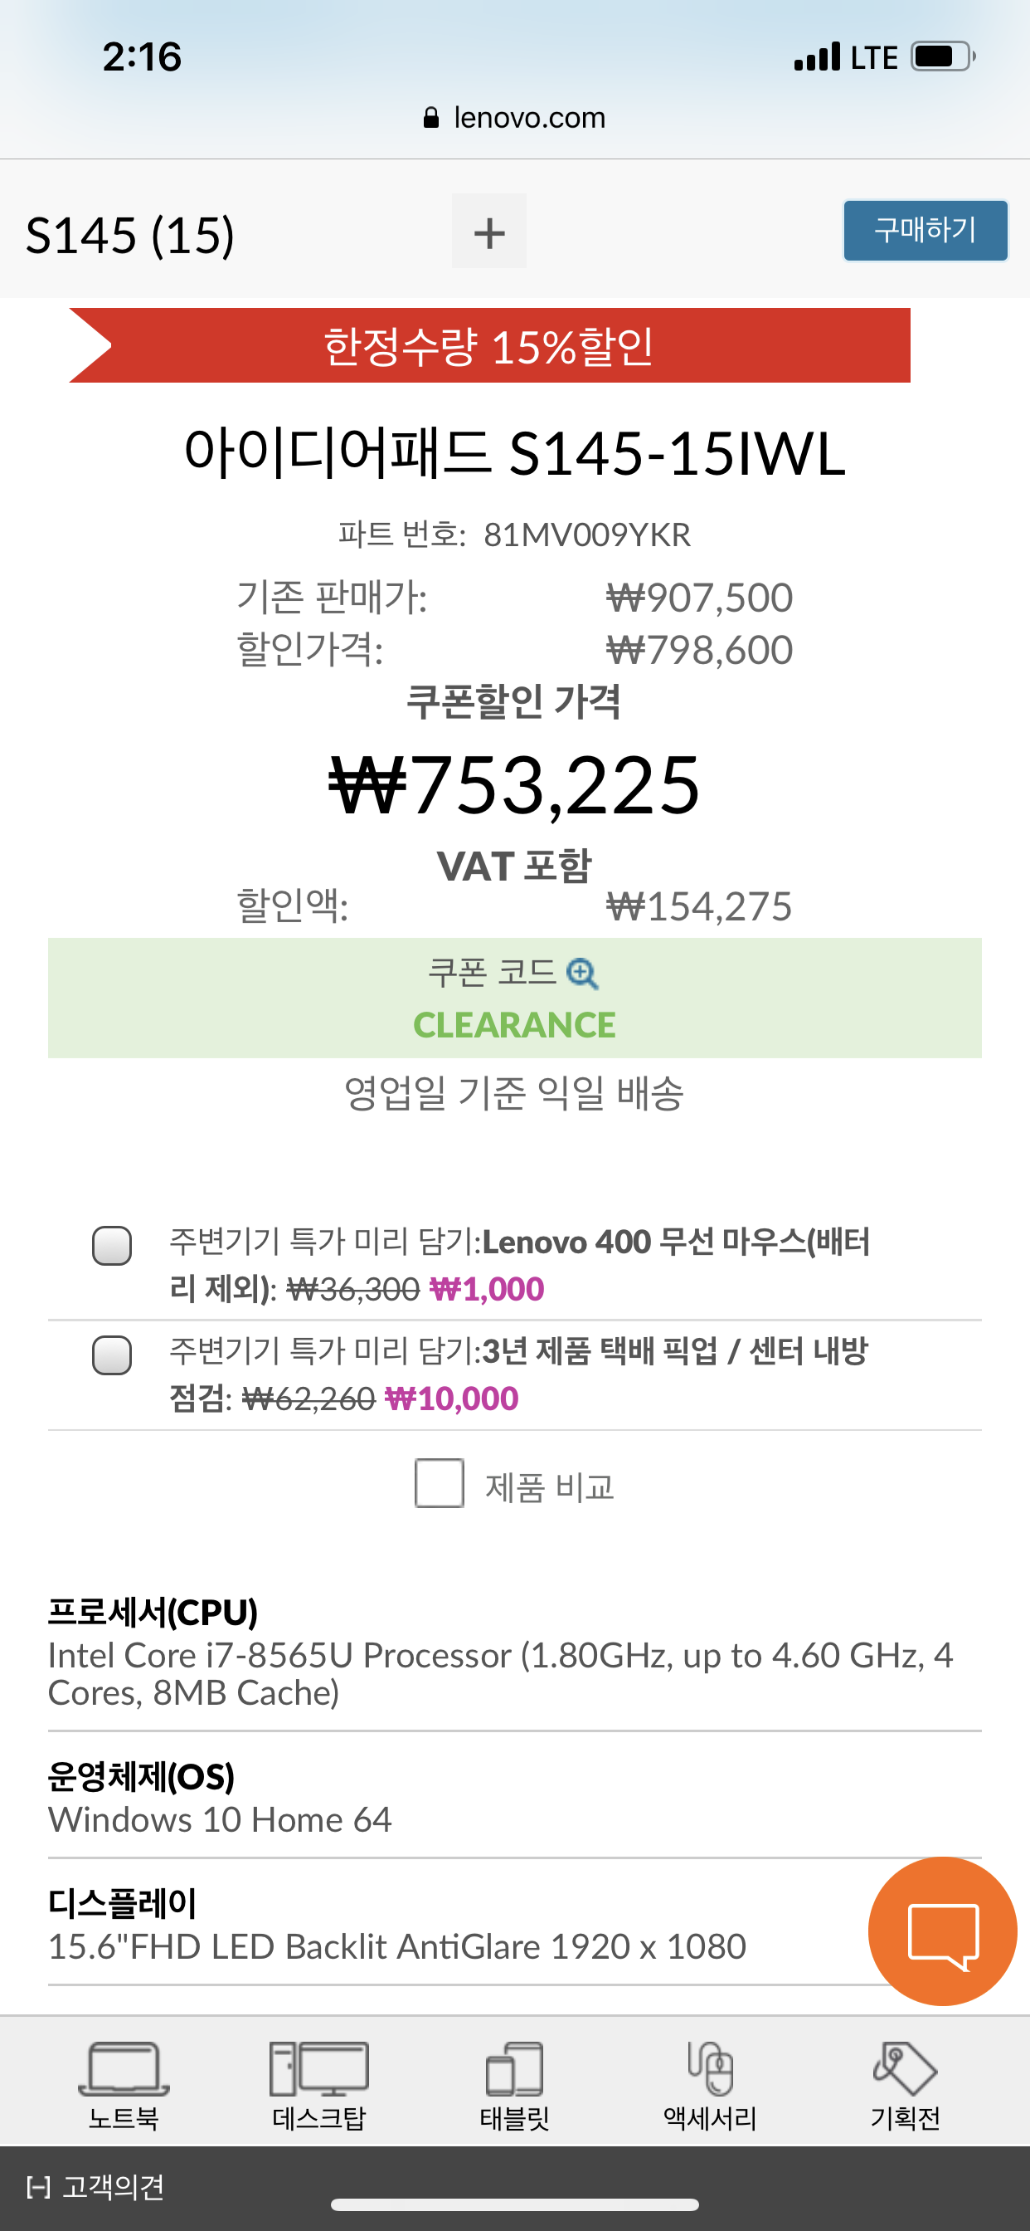This screenshot has height=2231, width=1030.
Task: Tap the magnifier icon beside coupon code
Action: (581, 974)
